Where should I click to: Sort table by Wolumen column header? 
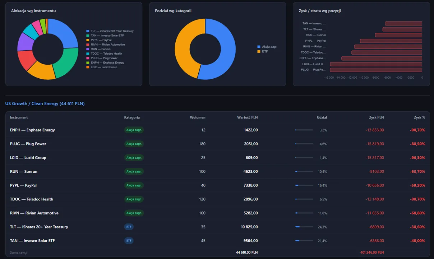(198, 117)
